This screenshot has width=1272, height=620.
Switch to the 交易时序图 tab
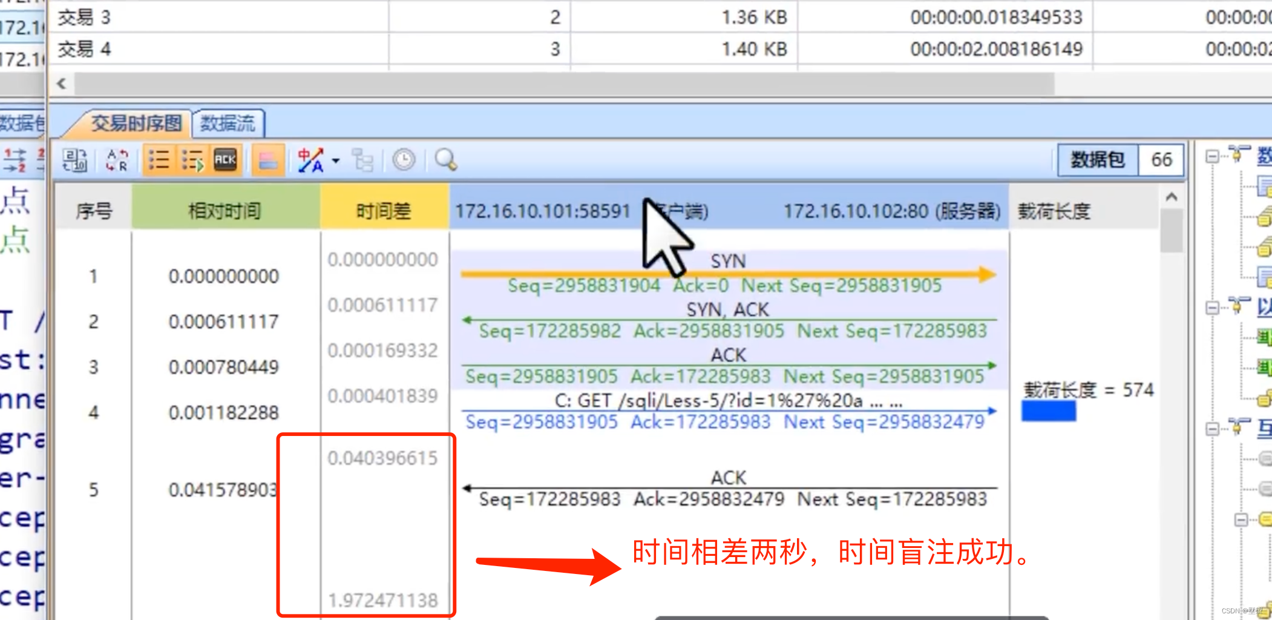pyautogui.click(x=136, y=124)
